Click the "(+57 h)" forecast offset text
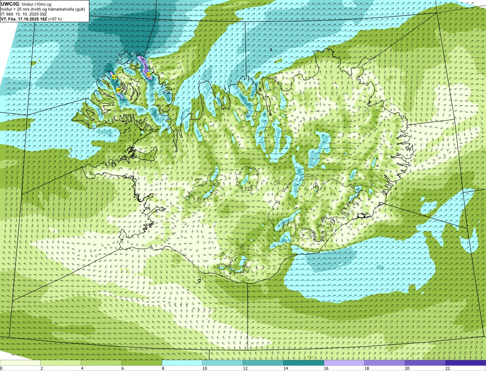486x371 pixels. 55,19
